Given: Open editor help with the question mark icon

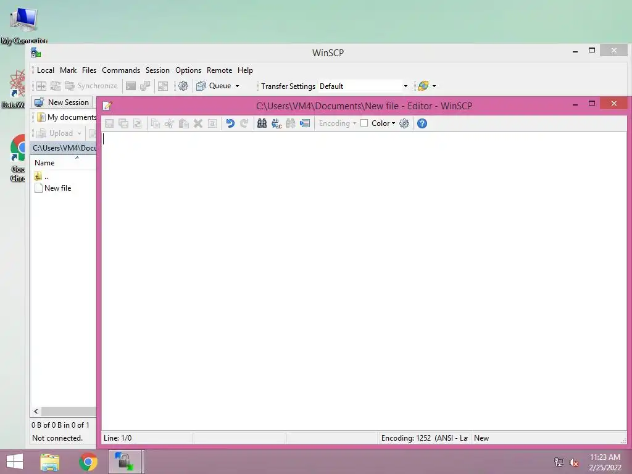Looking at the screenshot, I should (x=422, y=123).
